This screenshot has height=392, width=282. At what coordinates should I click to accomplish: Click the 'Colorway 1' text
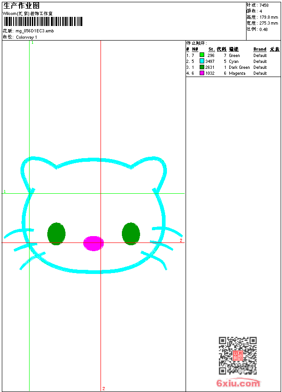[26, 37]
